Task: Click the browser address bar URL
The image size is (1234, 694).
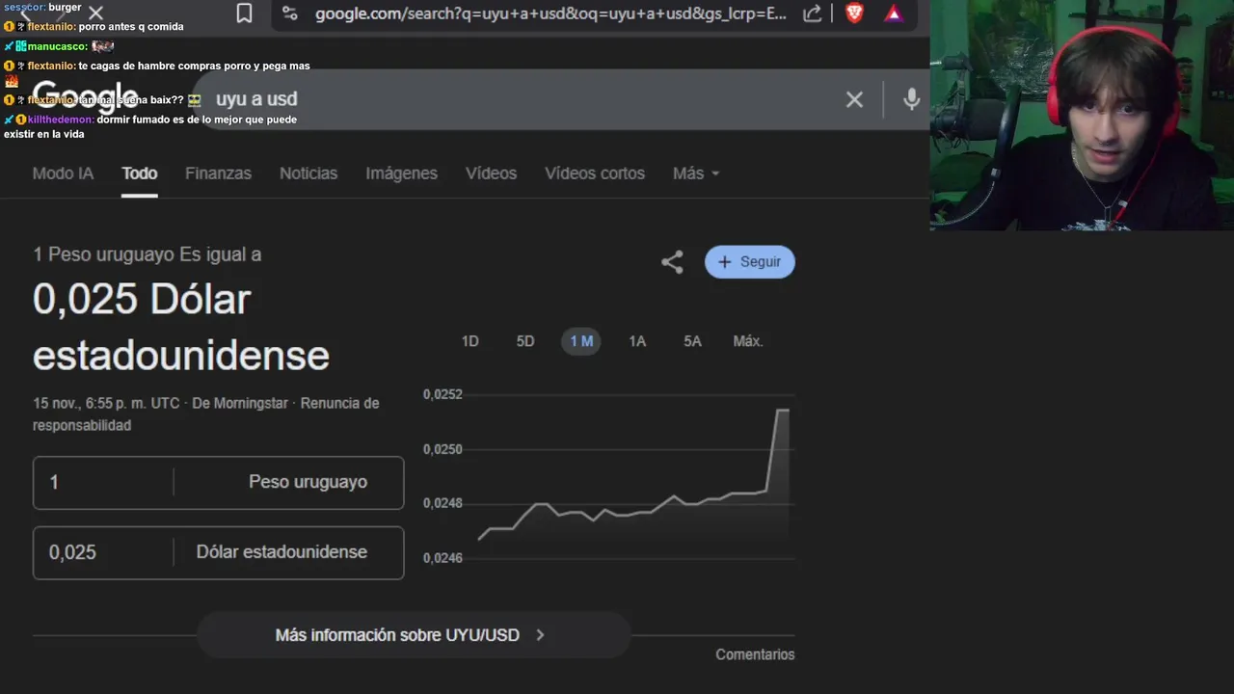Action: [x=550, y=13]
